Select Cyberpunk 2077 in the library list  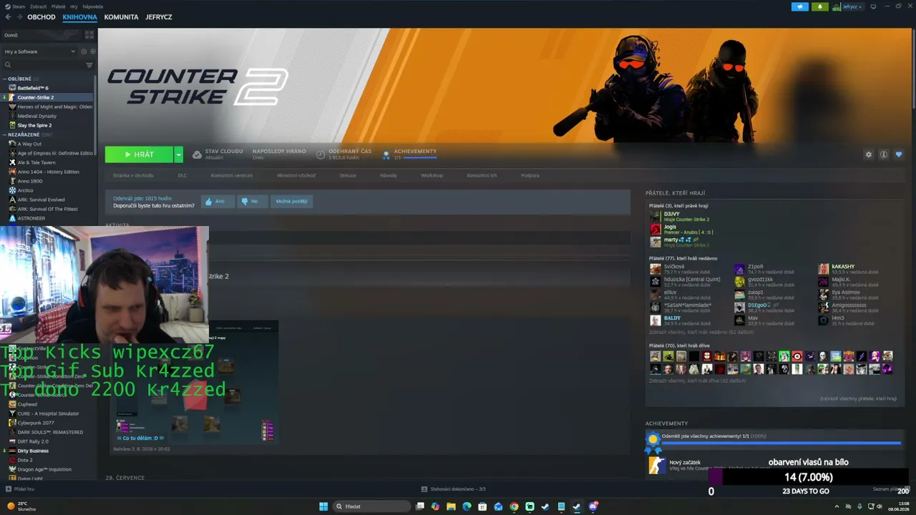36,423
